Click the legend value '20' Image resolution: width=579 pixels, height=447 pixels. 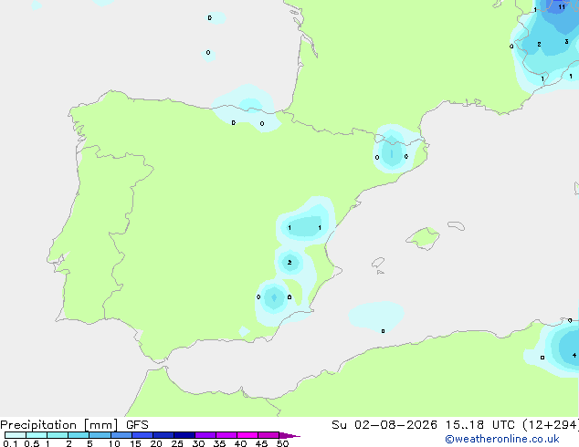tap(156, 443)
